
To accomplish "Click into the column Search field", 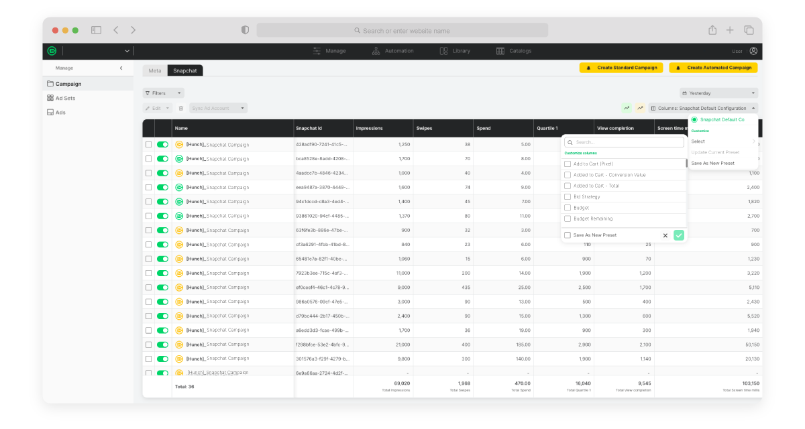I will (x=624, y=142).
